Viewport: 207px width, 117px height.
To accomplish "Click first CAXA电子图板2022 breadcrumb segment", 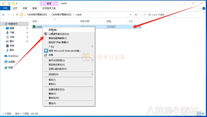I will point(37,15).
